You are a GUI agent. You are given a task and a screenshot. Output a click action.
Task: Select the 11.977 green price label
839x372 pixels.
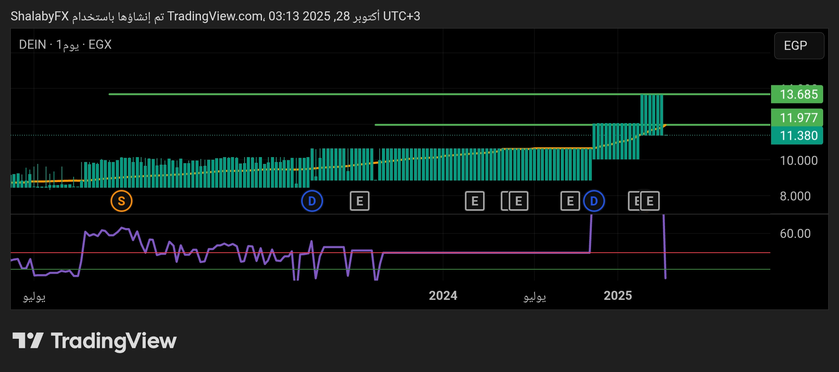click(798, 118)
